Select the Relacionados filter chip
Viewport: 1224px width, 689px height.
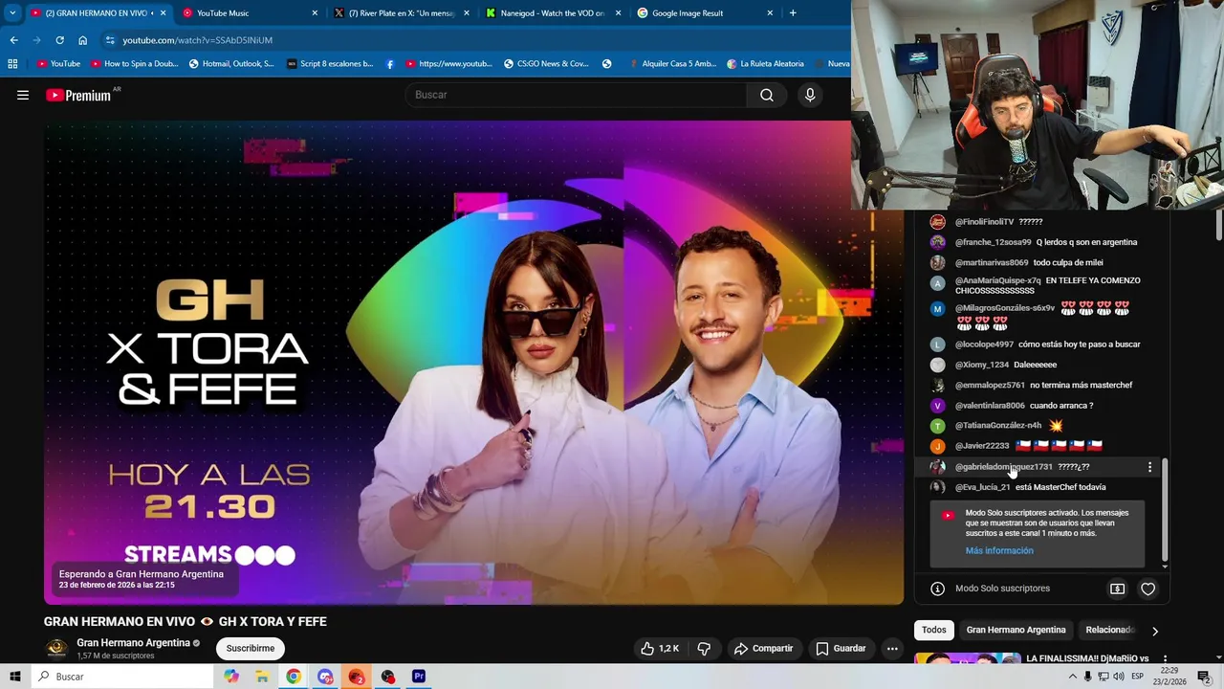[x=1109, y=630]
